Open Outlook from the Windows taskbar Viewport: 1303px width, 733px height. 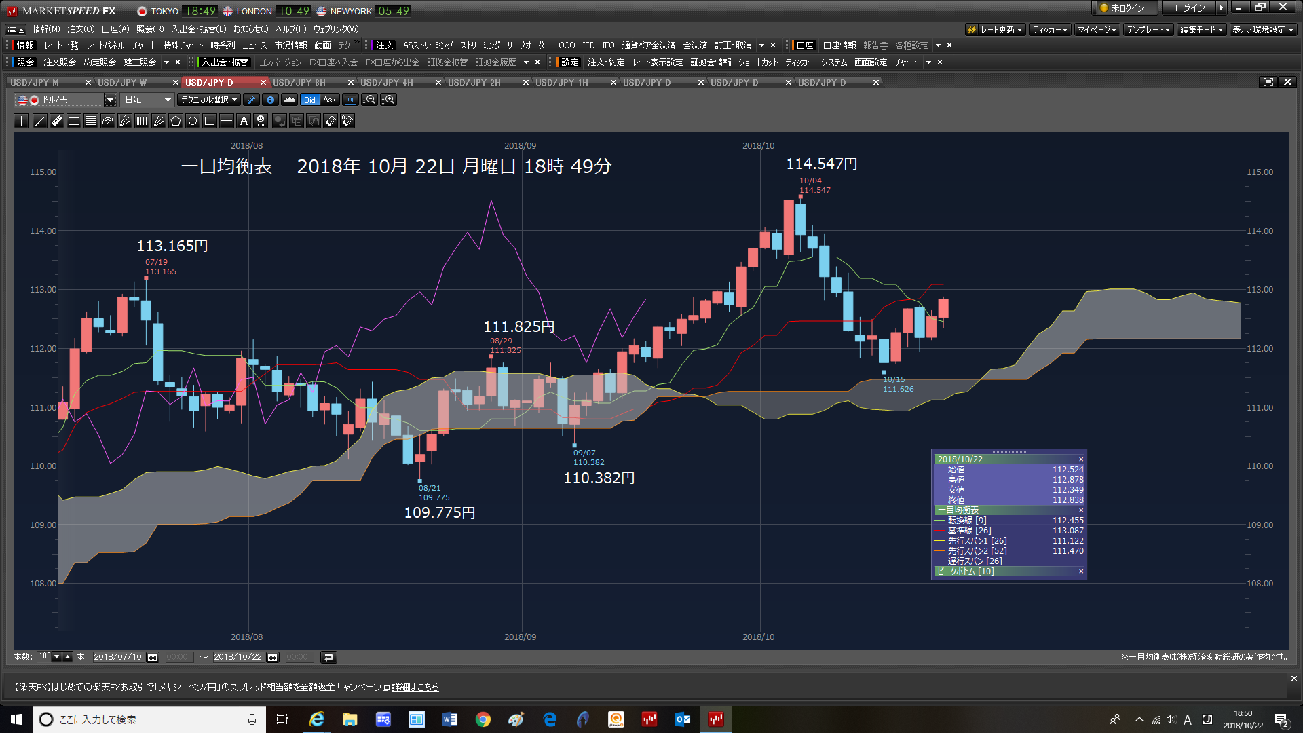point(683,719)
